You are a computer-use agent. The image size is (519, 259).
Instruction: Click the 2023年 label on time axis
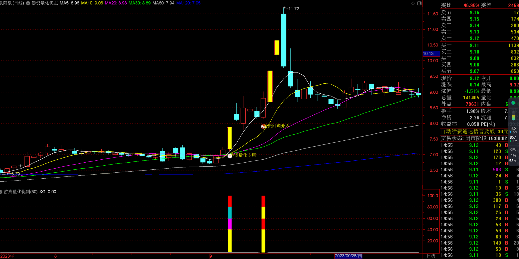(7, 256)
